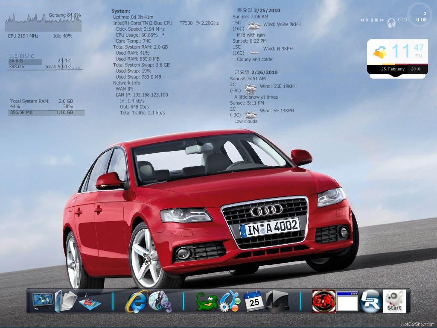Click the Drive C used space bar
Screen dimensions: 437x328
25,62
